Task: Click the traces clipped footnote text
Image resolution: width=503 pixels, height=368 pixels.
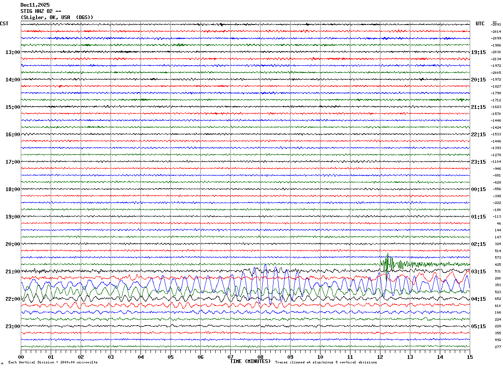Action: [x=326, y=363]
